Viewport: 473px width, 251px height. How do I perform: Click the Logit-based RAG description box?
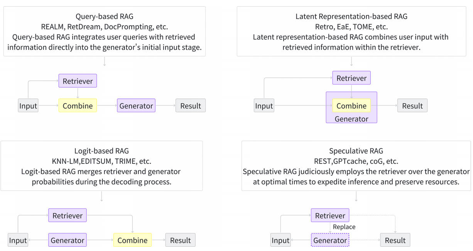click(101, 166)
